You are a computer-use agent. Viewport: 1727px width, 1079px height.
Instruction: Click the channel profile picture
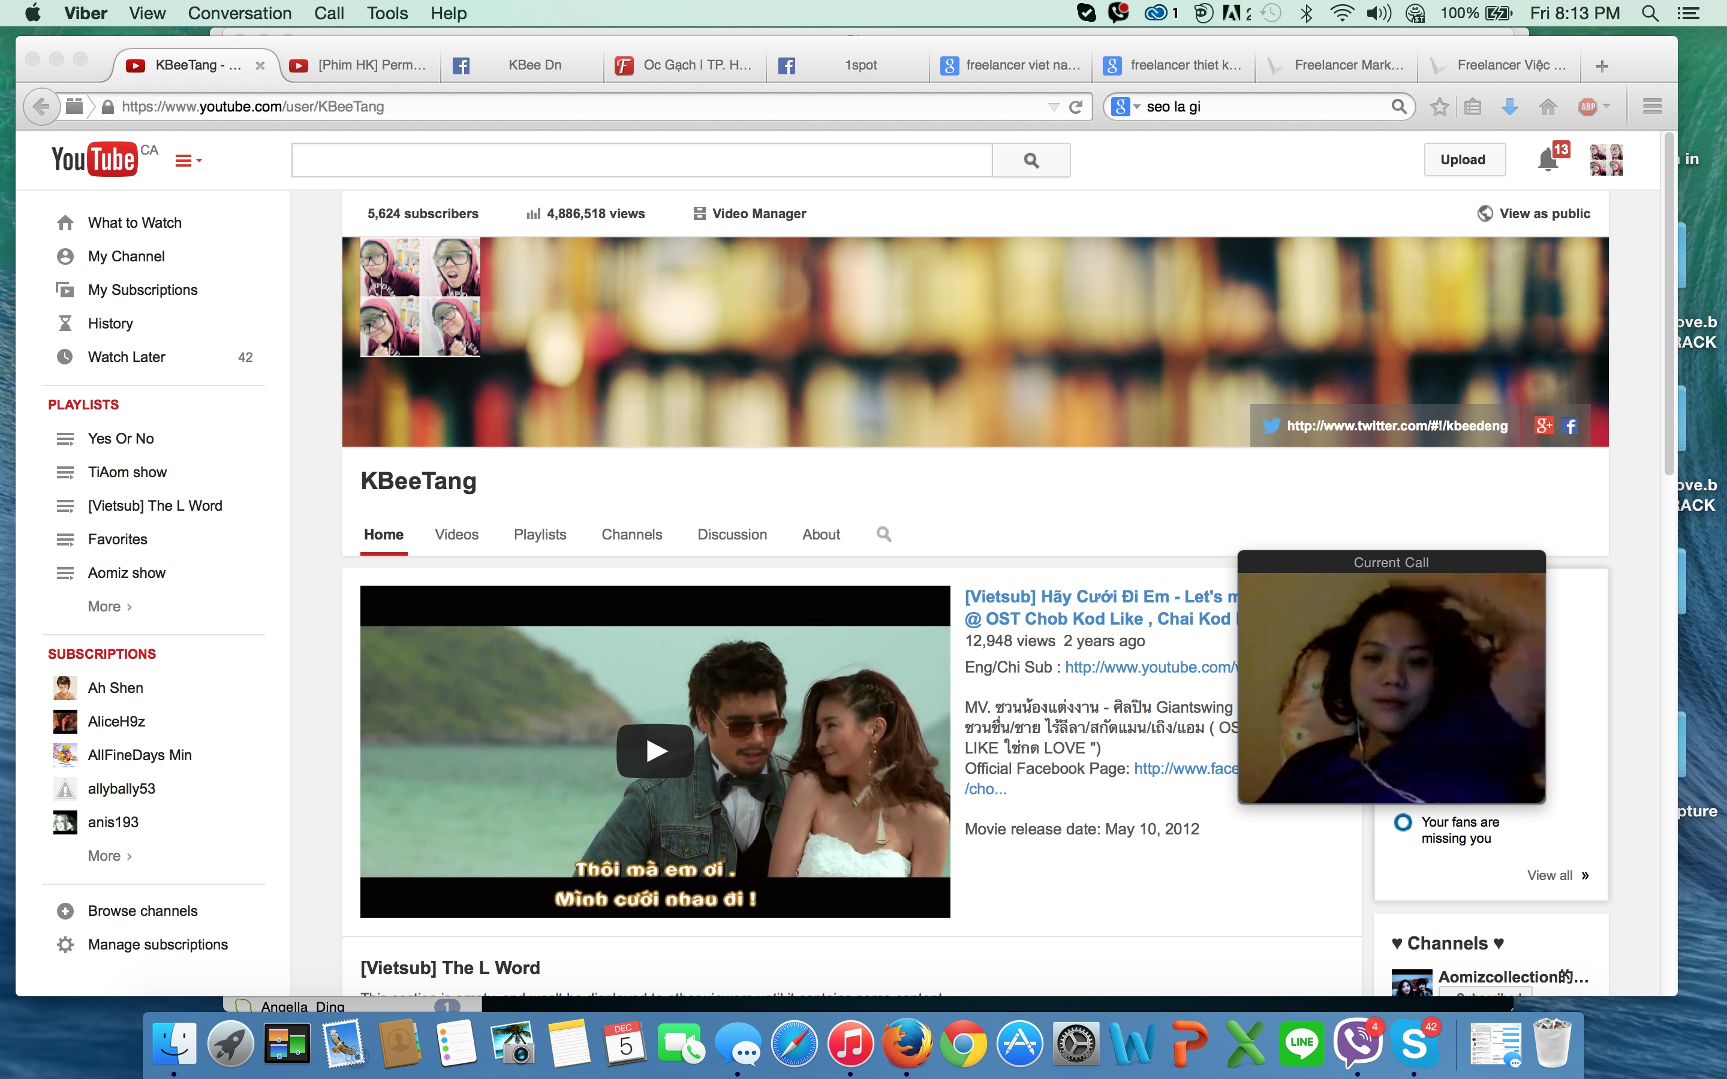coord(420,297)
